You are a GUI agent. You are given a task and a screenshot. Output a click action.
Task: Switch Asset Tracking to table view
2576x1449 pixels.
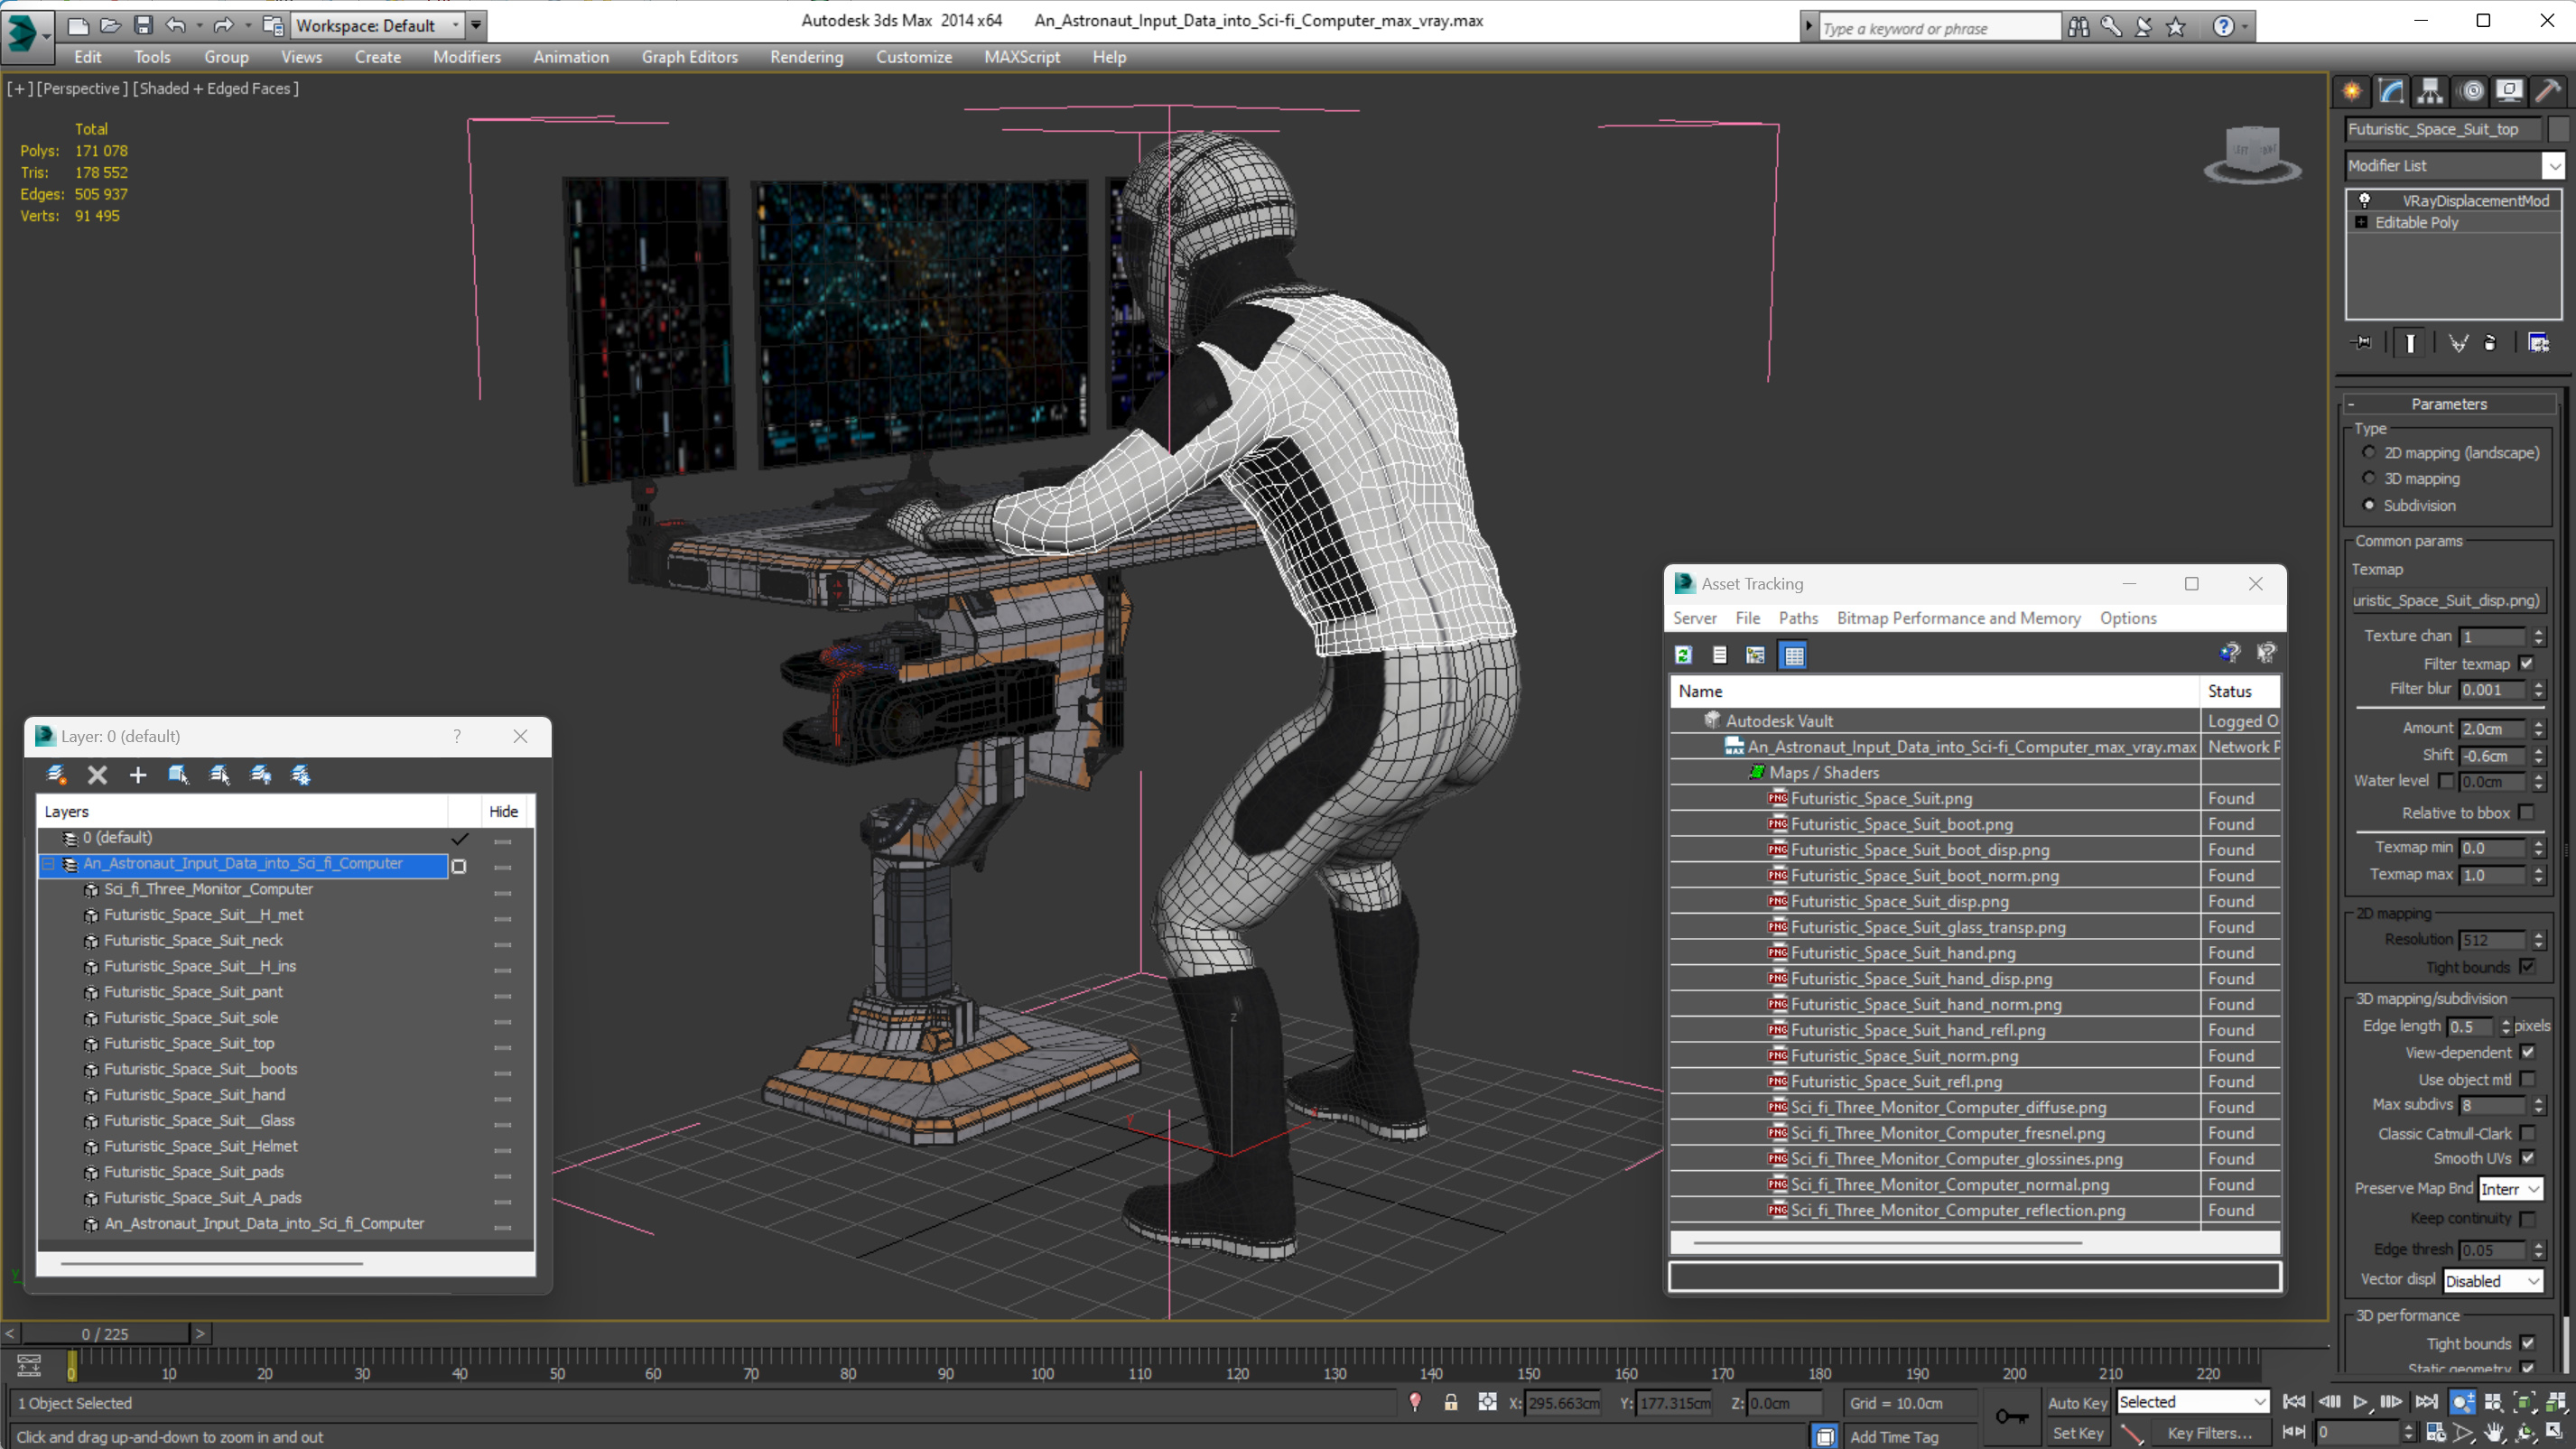tap(1794, 655)
